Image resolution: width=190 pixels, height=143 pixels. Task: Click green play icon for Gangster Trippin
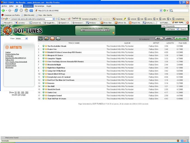pyautogui.click(x=43, y=58)
